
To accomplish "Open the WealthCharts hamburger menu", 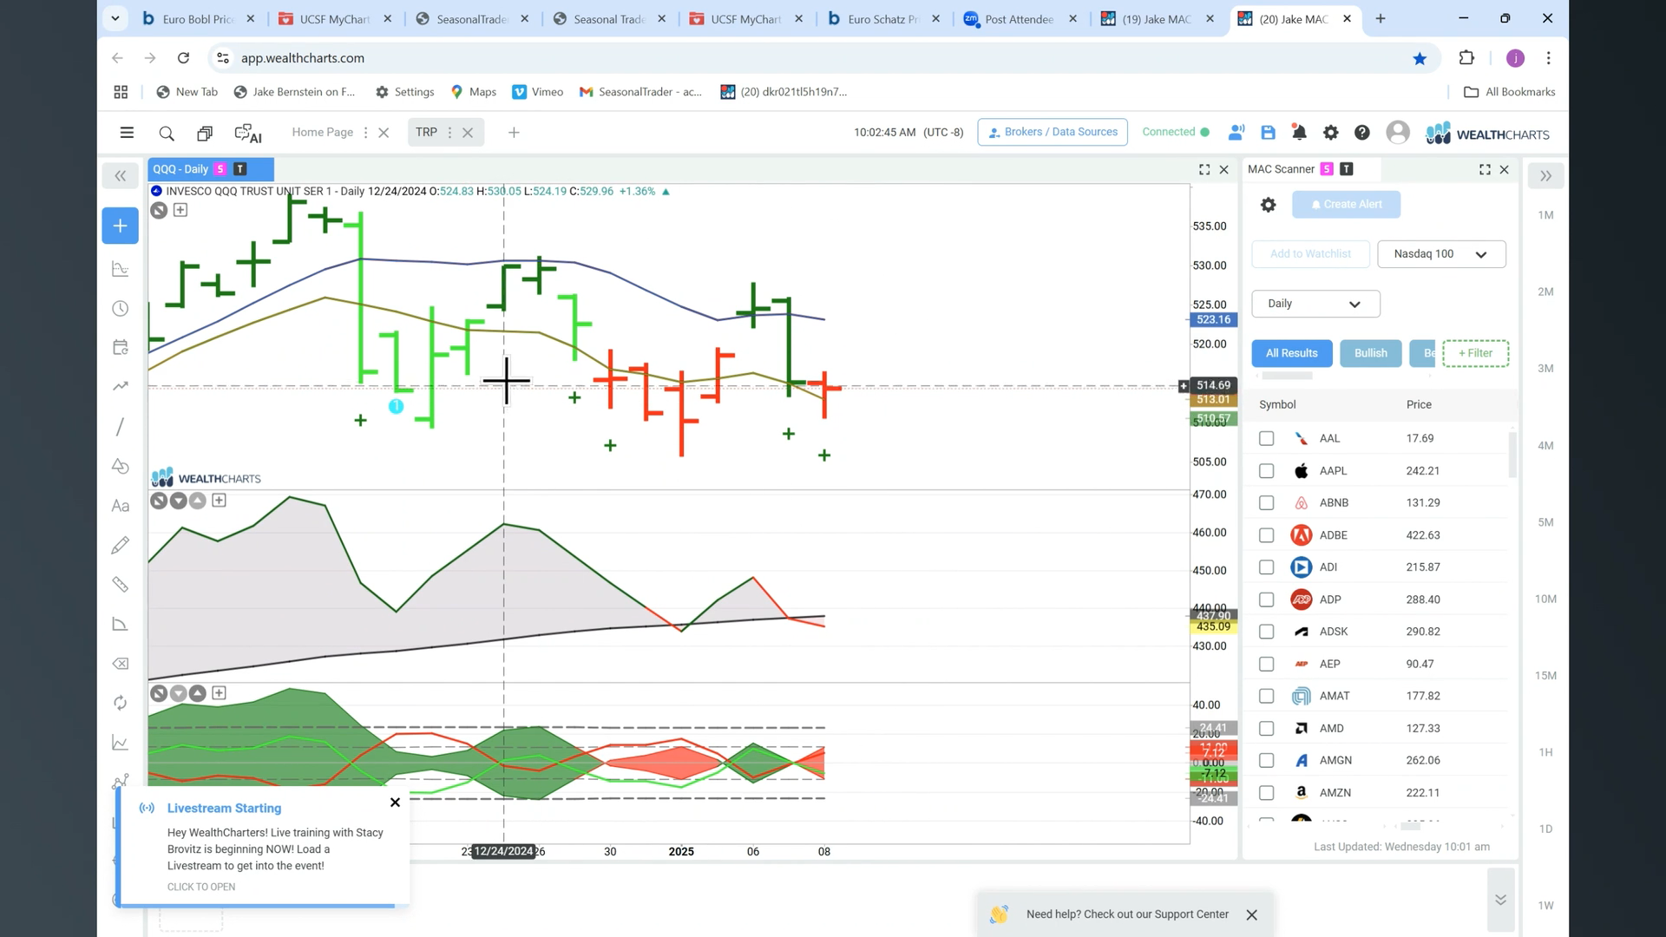I will 127,133.
